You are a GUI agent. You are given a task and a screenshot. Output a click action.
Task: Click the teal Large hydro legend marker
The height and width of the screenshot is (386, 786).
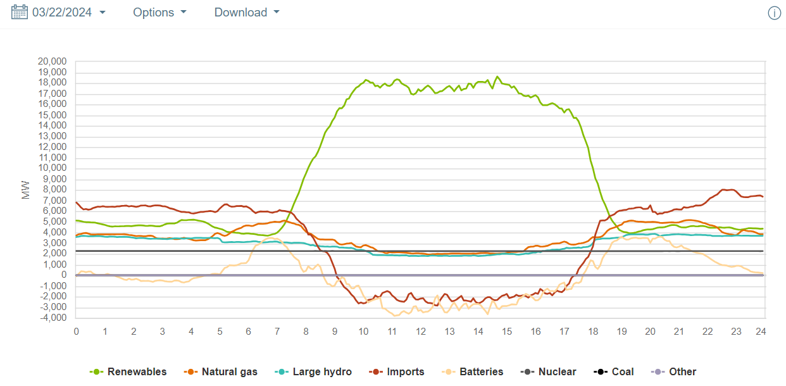coord(283,372)
